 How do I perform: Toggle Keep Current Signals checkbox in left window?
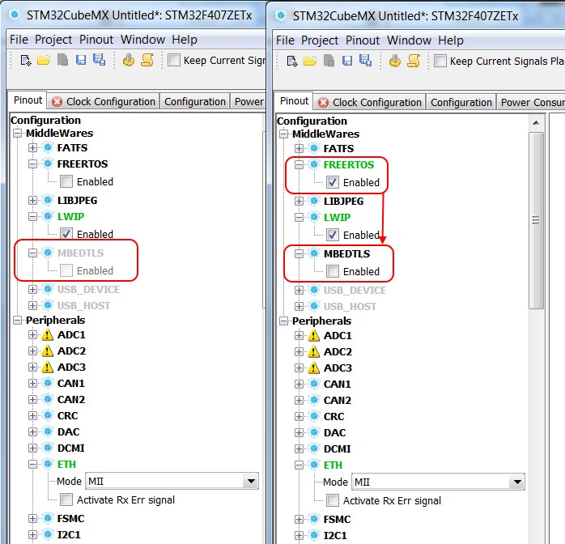tap(174, 60)
